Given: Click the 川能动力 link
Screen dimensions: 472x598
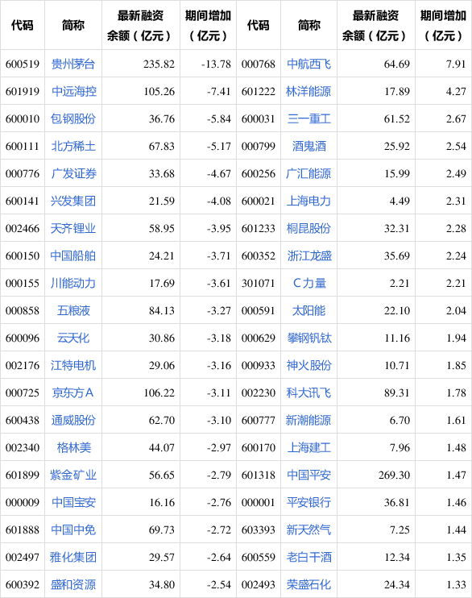Looking at the screenshot, I should point(73,283).
